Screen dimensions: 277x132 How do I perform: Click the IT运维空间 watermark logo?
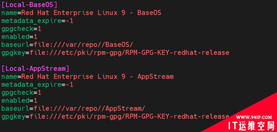(x=251, y=126)
